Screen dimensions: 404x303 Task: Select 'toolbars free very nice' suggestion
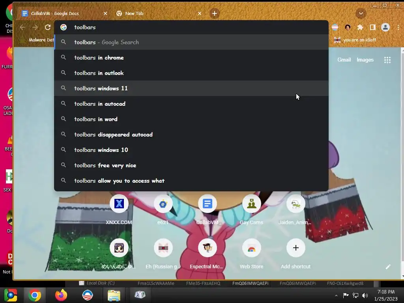pos(191,165)
